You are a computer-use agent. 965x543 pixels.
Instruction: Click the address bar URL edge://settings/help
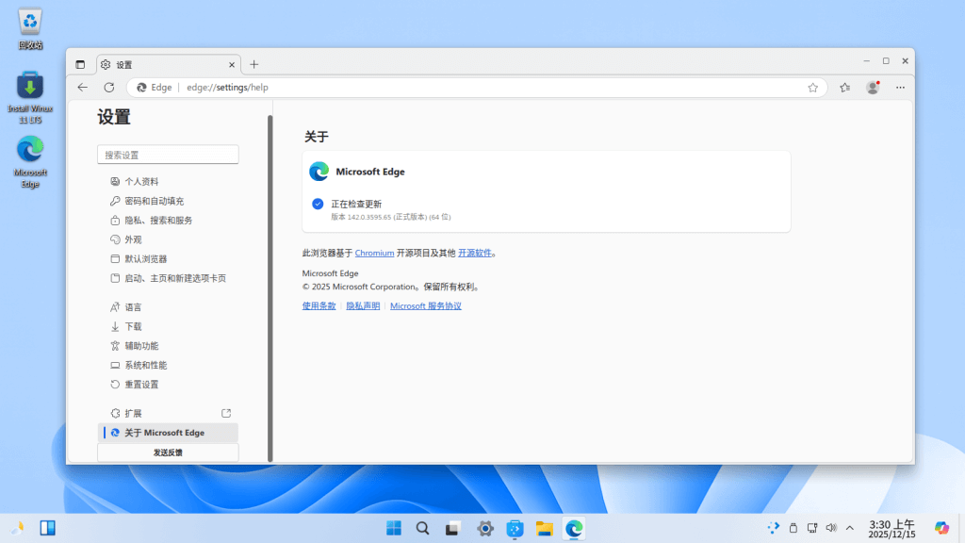(227, 88)
